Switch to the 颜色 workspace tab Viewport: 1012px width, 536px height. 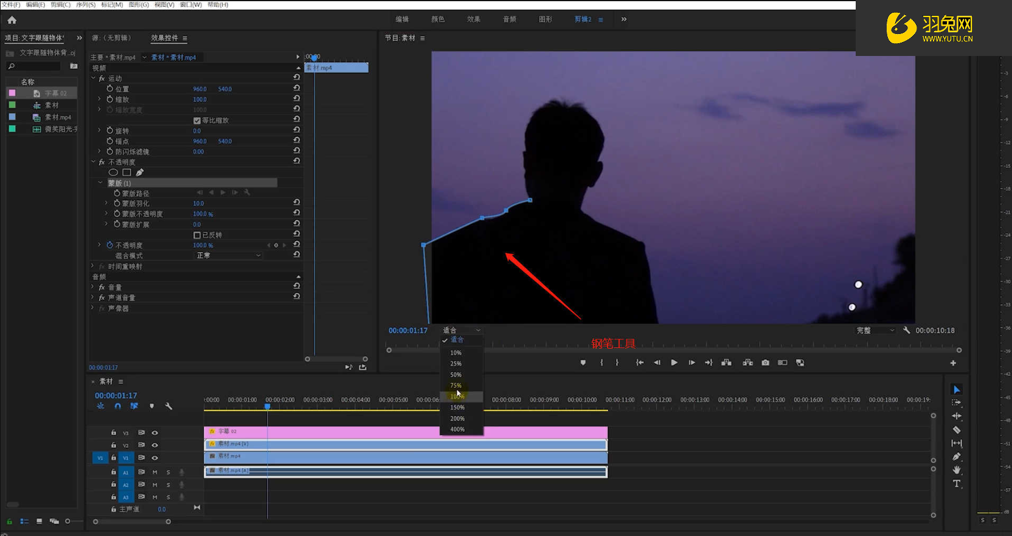tap(438, 19)
